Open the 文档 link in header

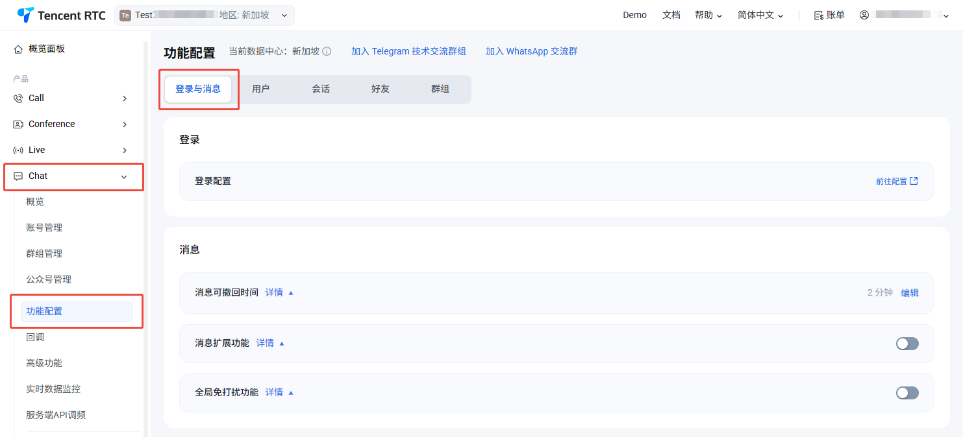tap(671, 15)
